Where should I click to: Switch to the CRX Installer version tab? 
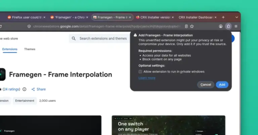(x=155, y=17)
